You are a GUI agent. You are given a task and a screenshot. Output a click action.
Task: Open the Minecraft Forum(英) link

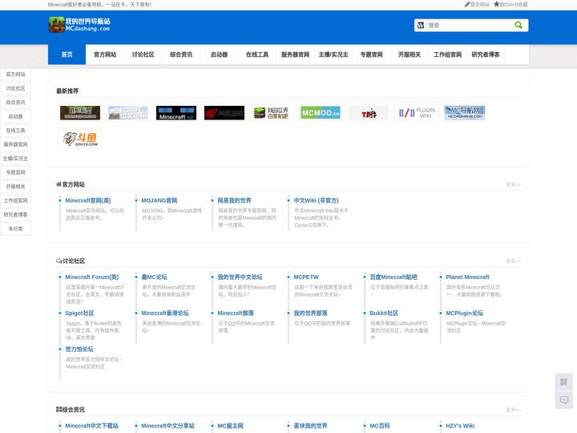[x=92, y=277]
